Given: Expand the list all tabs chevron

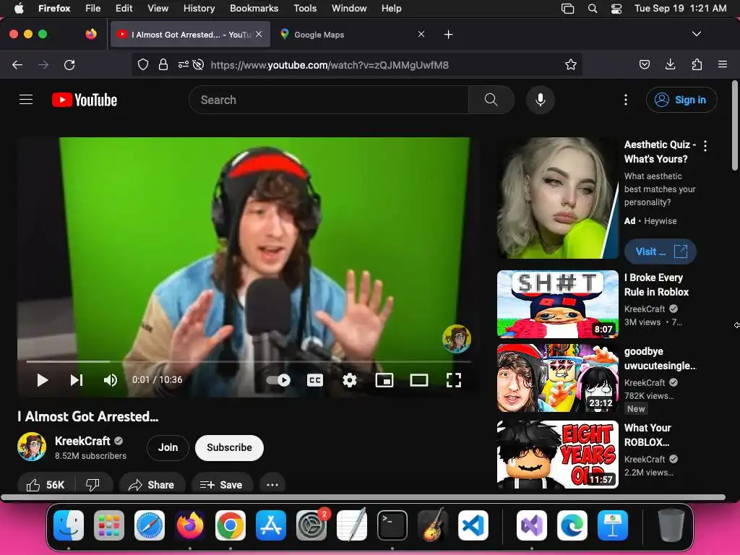Looking at the screenshot, I should pos(696,34).
